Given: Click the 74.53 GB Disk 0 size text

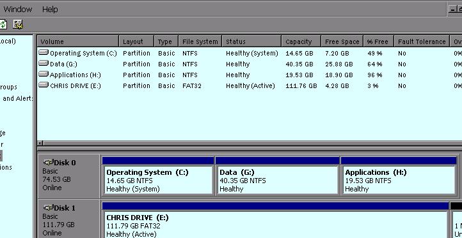Looking at the screenshot, I should point(56,179).
